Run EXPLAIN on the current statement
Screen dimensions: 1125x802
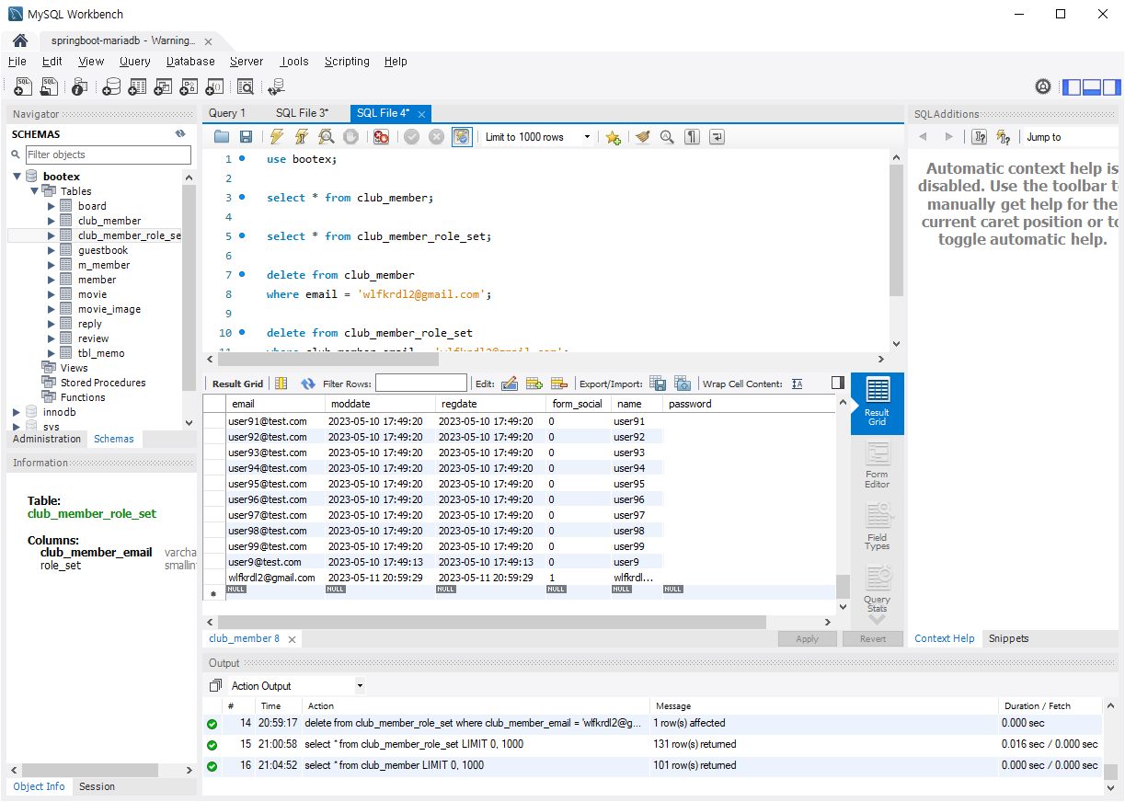point(326,137)
